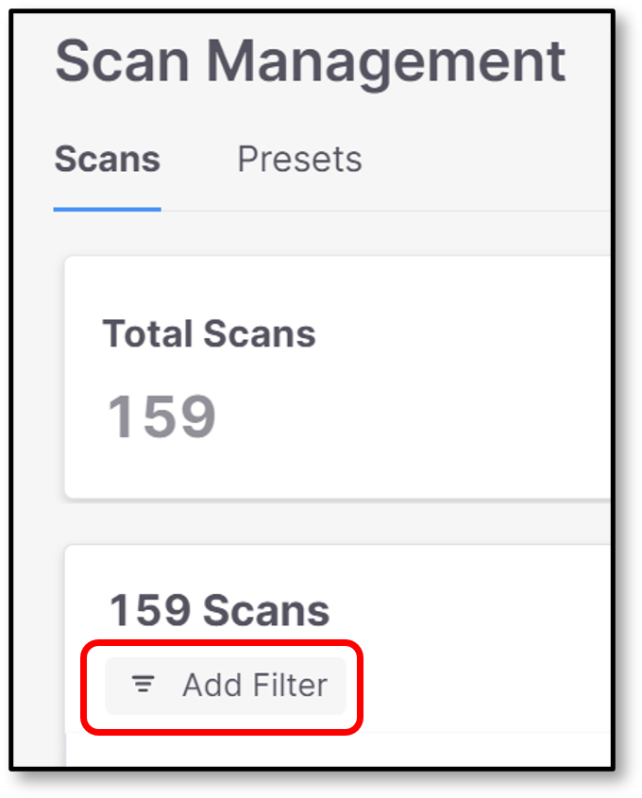The height and width of the screenshot is (798, 642).
Task: Click the filter icon beside Add Filter
Action: coord(144,685)
